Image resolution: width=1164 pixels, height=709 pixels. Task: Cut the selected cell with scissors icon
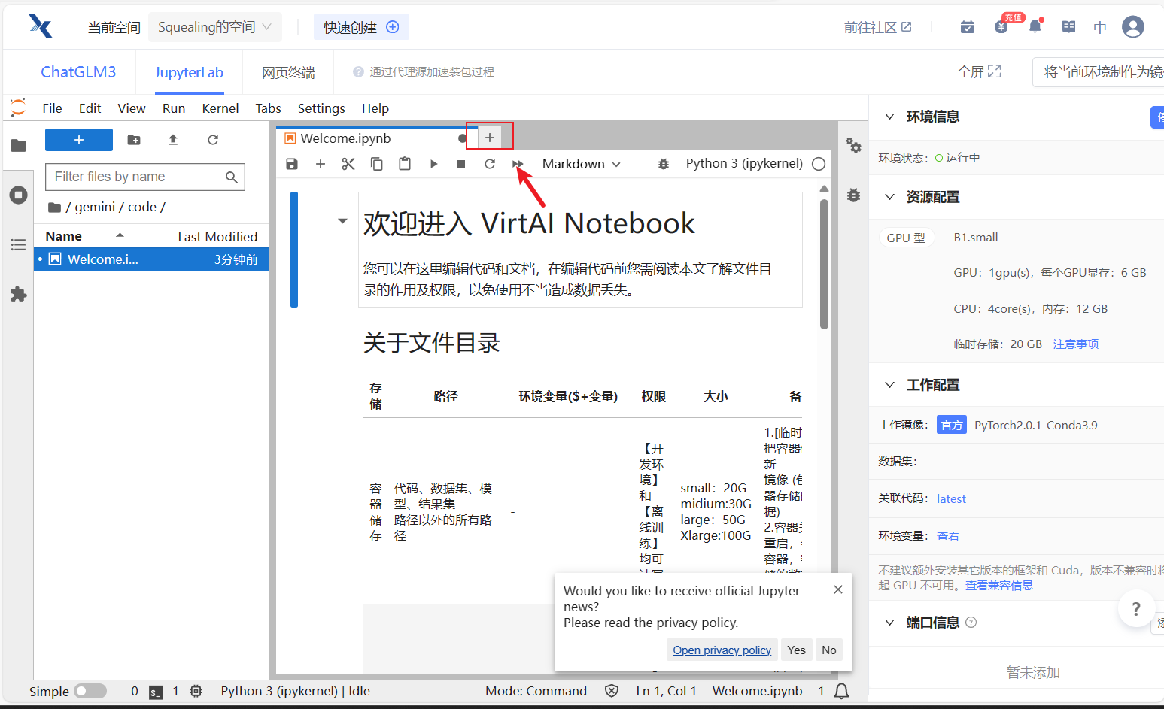tap(348, 164)
